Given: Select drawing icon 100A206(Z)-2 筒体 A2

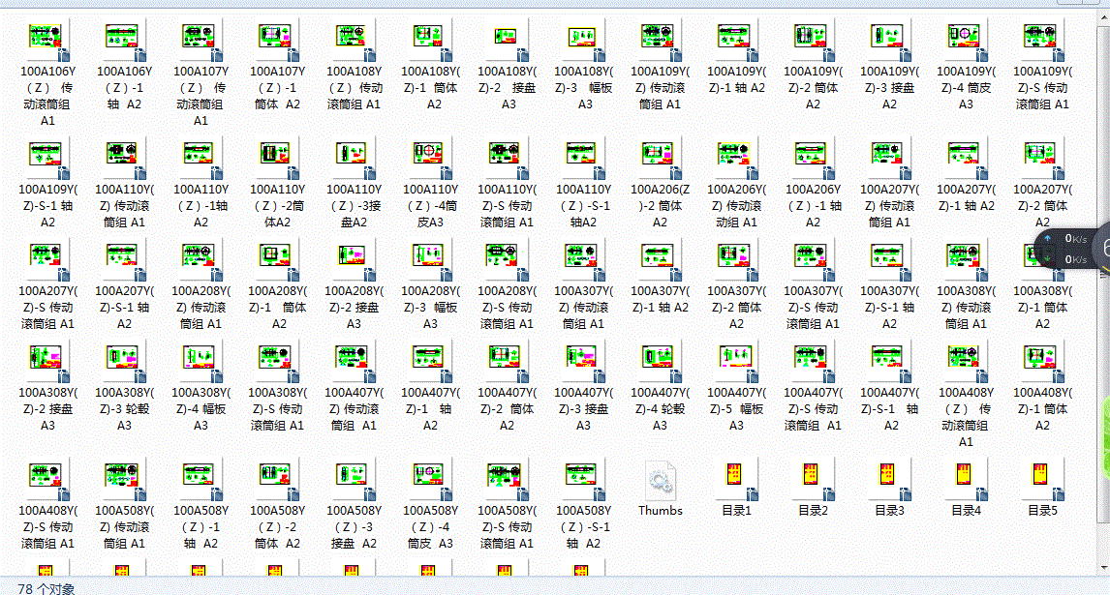Looking at the screenshot, I should (660, 158).
